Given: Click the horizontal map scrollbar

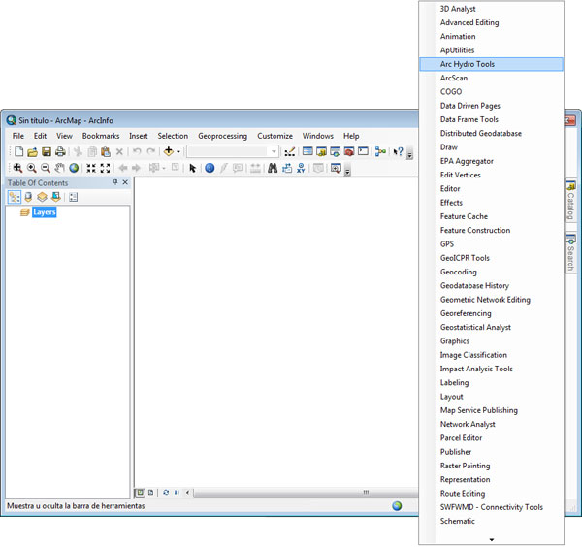Looking at the screenshot, I should click(x=306, y=493).
